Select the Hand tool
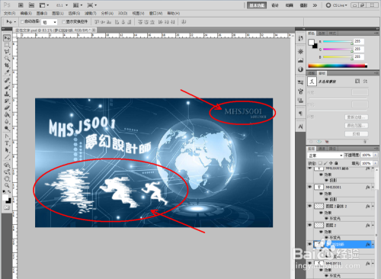Viewport: 381px width, 279px height. 7,178
